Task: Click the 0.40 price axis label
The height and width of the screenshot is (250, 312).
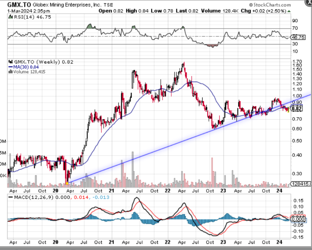Action: click(x=297, y=155)
